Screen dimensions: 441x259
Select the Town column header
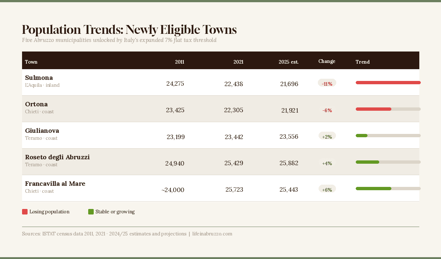(31, 62)
